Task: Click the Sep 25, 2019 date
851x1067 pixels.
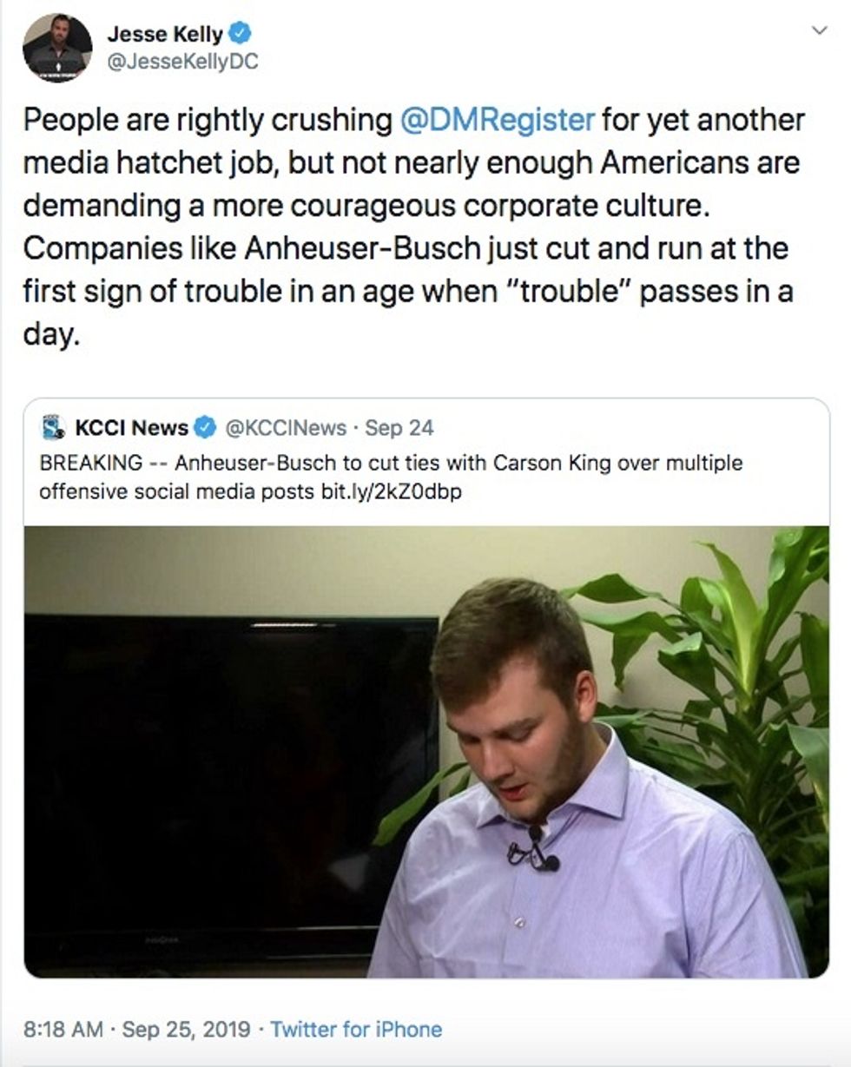Action: click(x=184, y=1030)
